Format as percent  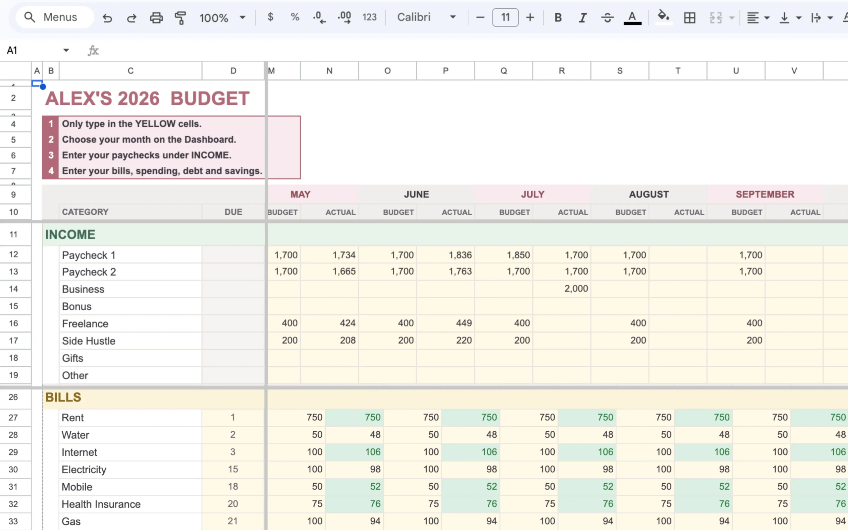point(295,17)
